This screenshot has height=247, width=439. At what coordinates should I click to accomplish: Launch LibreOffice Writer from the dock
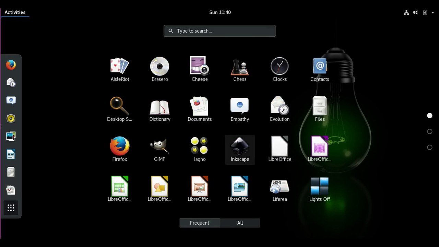tap(11, 154)
